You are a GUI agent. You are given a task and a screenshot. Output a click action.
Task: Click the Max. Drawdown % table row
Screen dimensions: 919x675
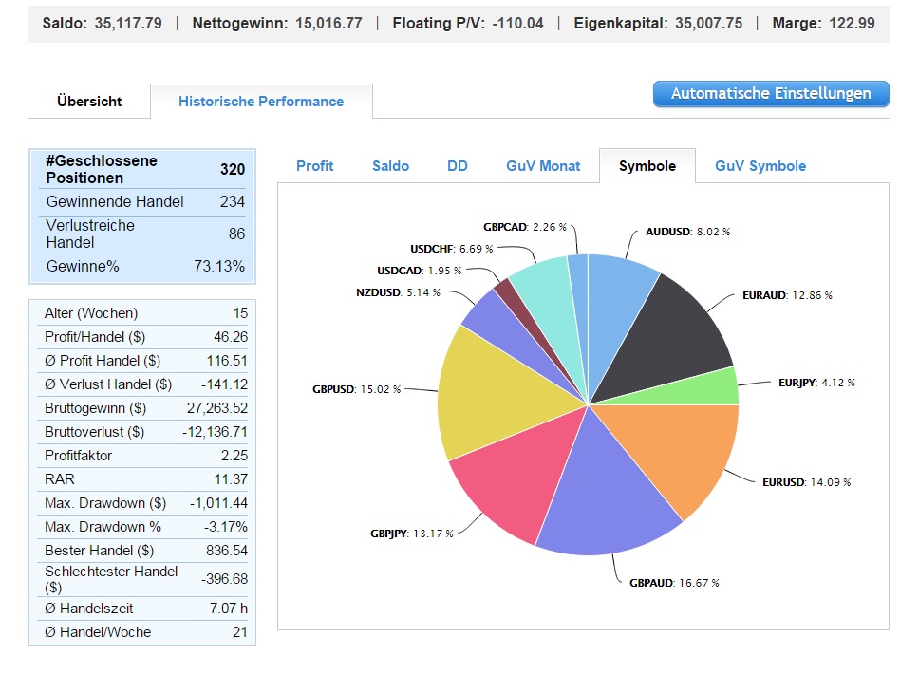(x=142, y=527)
